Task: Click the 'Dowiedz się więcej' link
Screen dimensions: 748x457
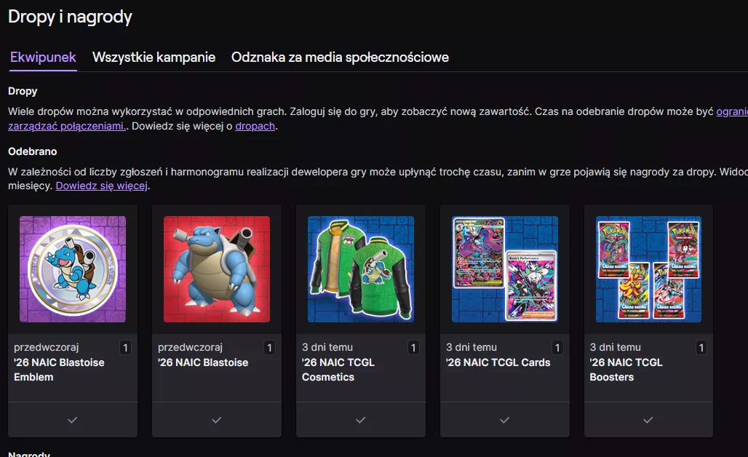Action: pos(101,186)
